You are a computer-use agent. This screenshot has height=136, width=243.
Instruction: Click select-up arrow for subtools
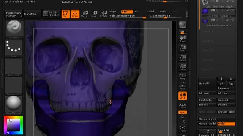pos(221,79)
